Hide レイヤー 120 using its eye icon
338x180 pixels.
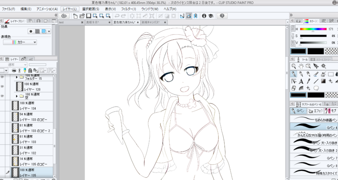[2, 86]
